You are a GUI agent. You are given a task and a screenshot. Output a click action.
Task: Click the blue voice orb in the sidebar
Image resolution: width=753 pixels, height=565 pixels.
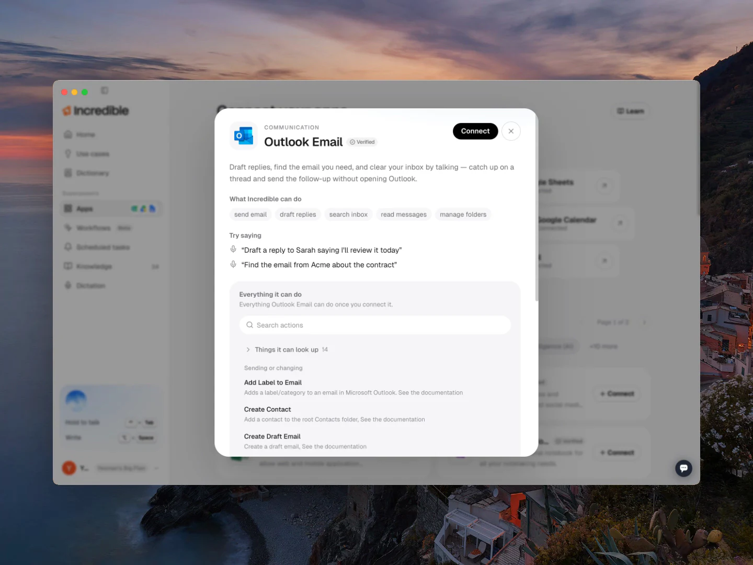point(76,400)
